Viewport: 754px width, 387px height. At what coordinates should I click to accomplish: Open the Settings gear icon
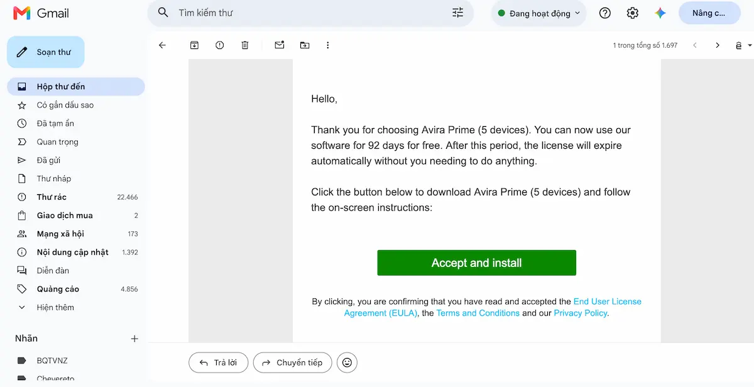click(x=633, y=13)
